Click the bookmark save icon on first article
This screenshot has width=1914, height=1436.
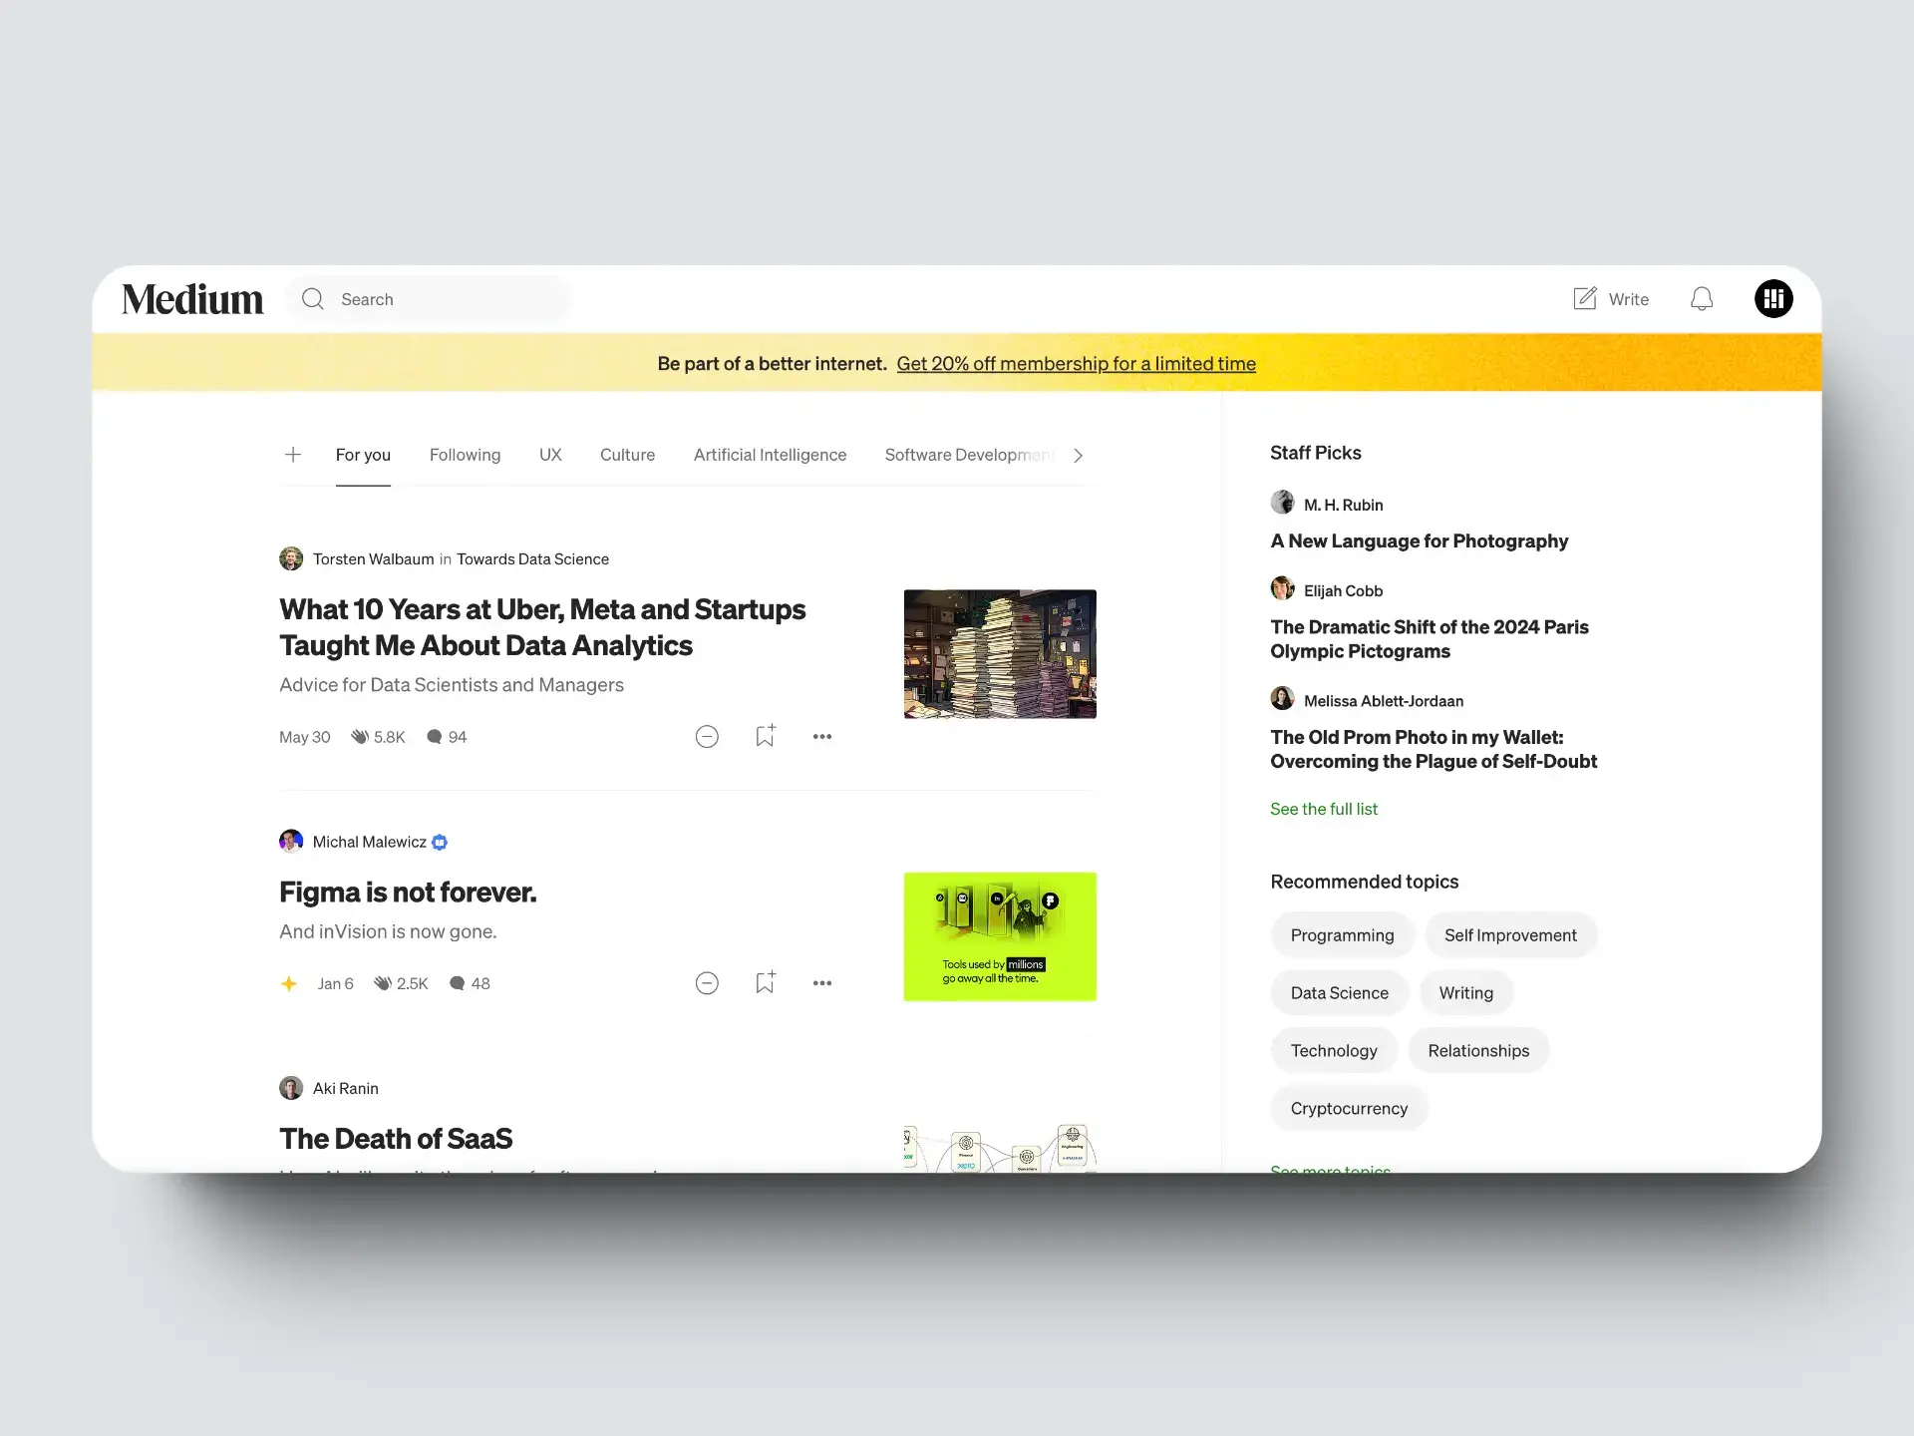(x=764, y=736)
